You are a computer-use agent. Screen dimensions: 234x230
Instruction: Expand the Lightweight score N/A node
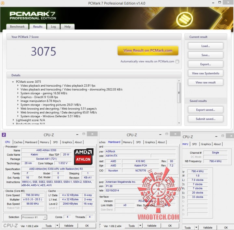pos(13,120)
